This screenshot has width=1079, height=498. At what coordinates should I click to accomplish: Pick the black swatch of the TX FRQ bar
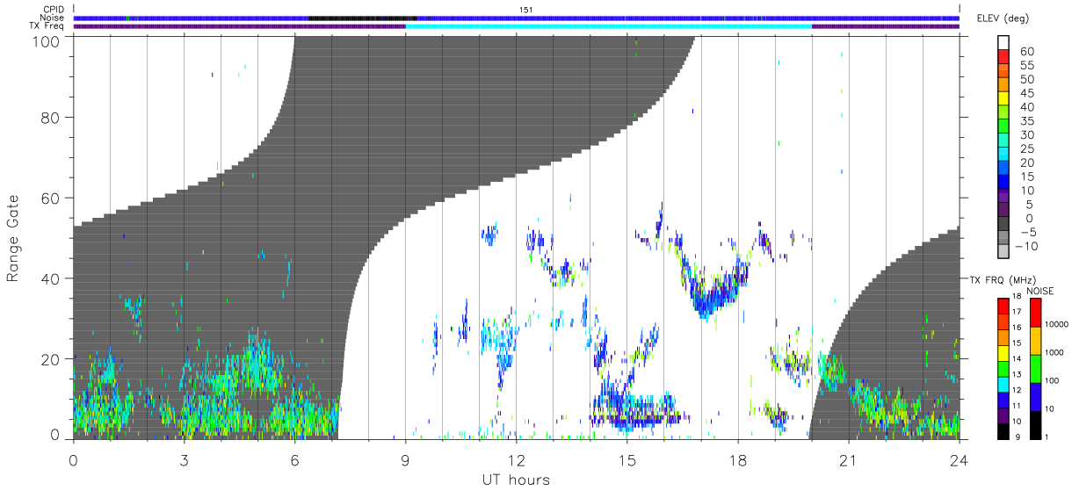[x=1003, y=430]
